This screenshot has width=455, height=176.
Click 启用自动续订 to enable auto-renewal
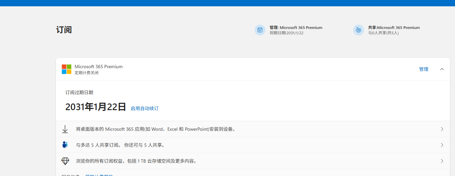click(x=144, y=108)
